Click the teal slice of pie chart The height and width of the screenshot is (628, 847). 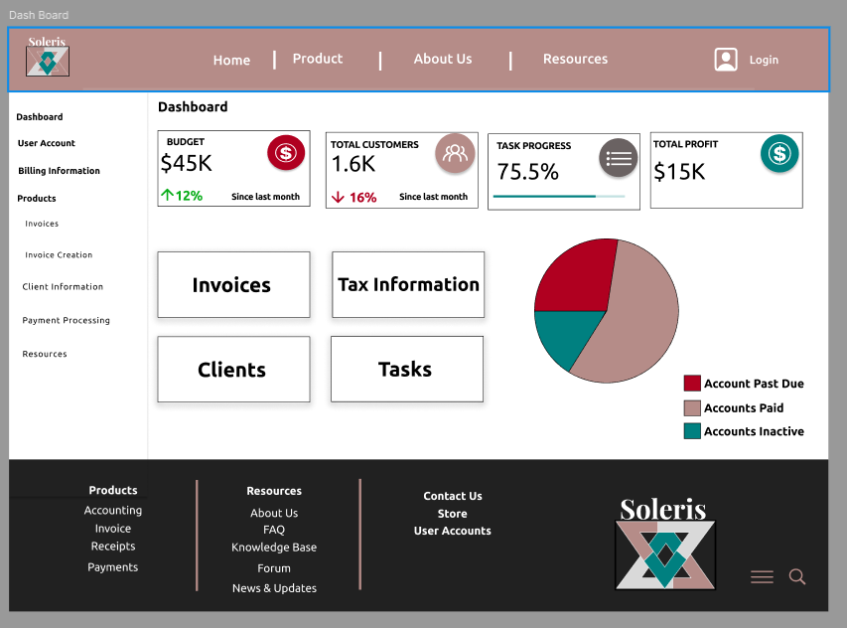click(567, 335)
